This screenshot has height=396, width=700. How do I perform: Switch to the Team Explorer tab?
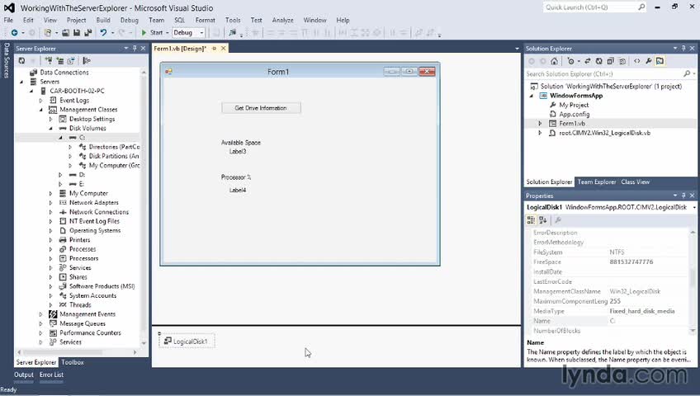597,182
